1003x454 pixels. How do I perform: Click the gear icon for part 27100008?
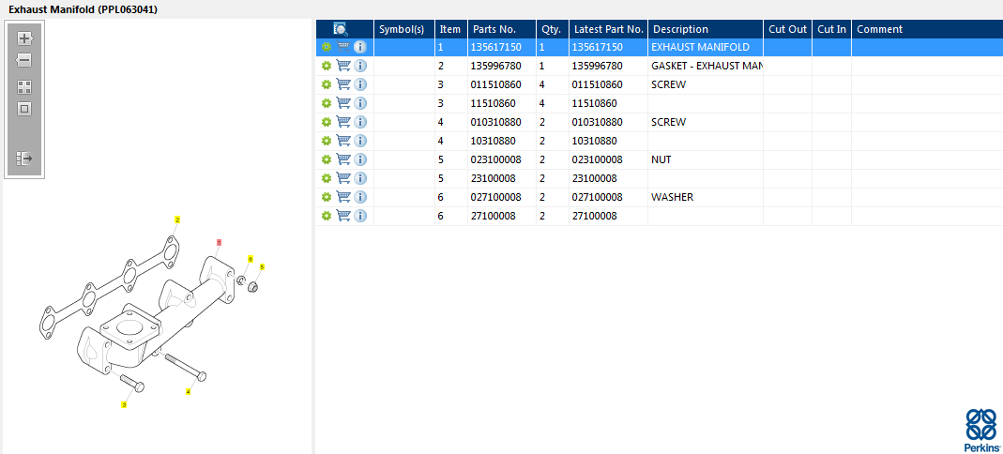pyautogui.click(x=327, y=216)
